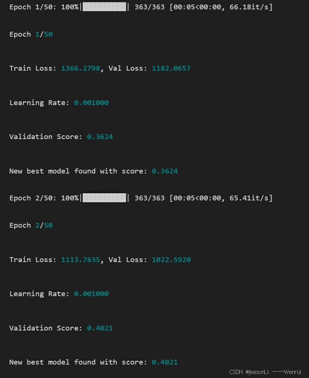The width and height of the screenshot is (309, 378).
Task: Click the first Learning Rate value 0.001000
Action: [91, 103]
